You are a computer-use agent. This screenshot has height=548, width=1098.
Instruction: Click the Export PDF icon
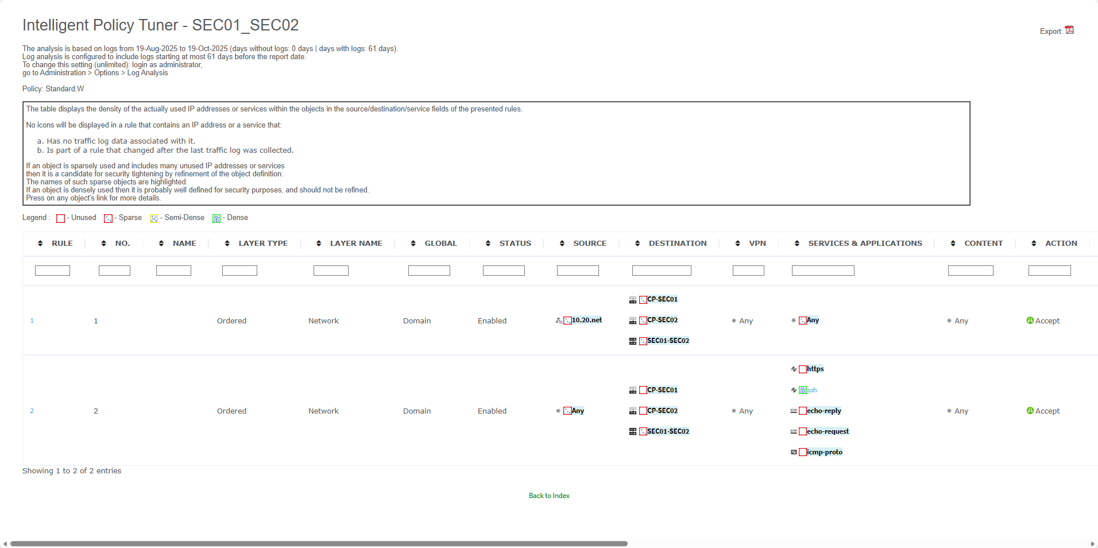tap(1069, 30)
